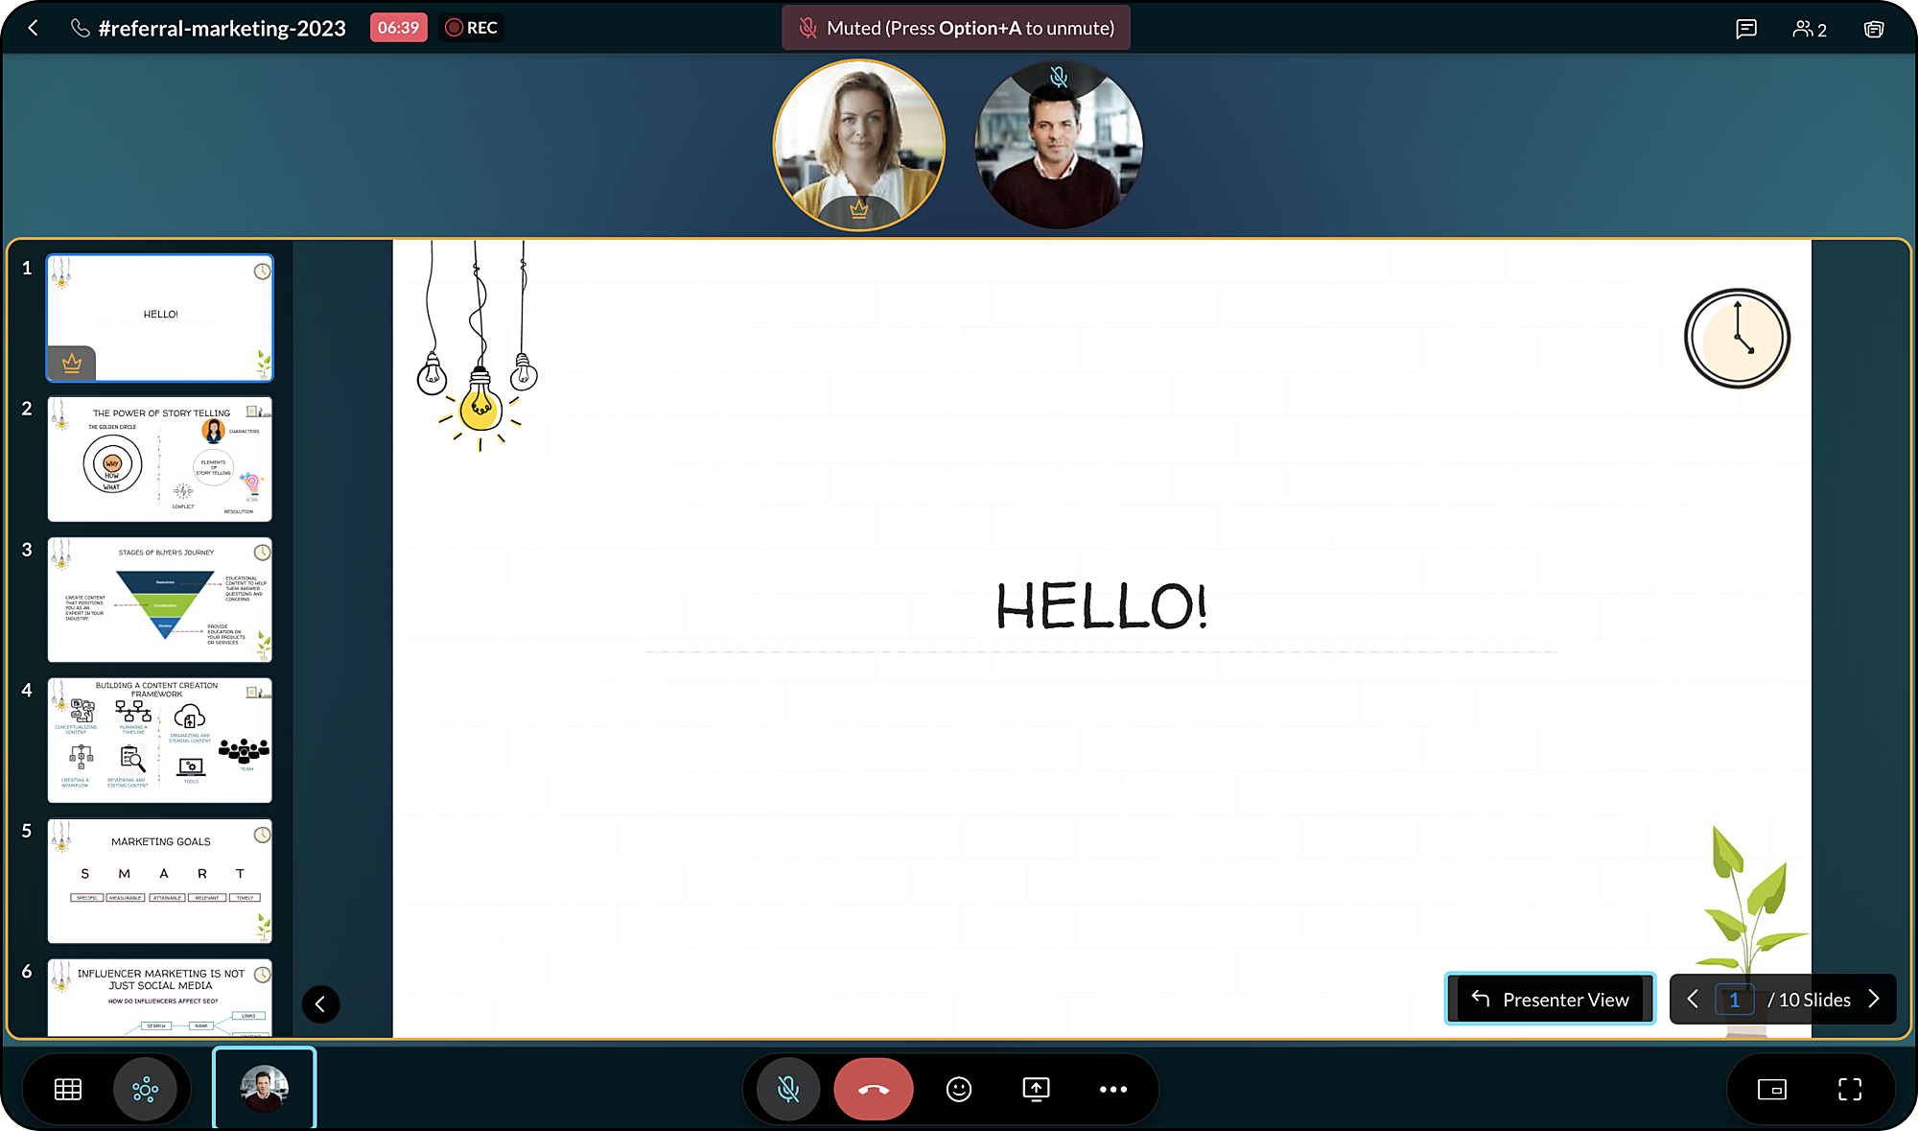Toggle picture-in-picture mode
The height and width of the screenshot is (1131, 1918).
coord(1771,1089)
